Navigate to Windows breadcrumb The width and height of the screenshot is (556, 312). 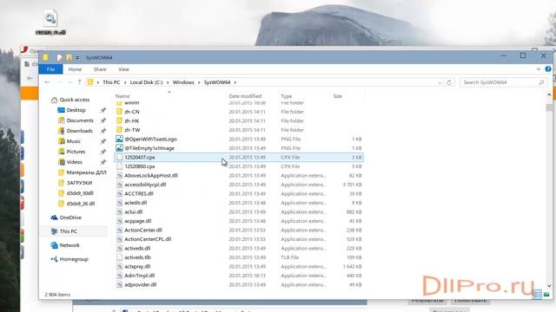pos(183,82)
